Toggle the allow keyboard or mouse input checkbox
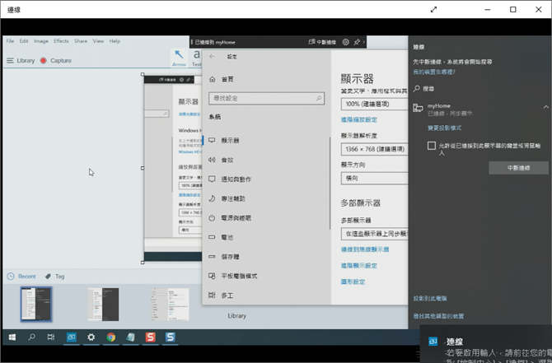552x363 pixels. click(x=432, y=146)
